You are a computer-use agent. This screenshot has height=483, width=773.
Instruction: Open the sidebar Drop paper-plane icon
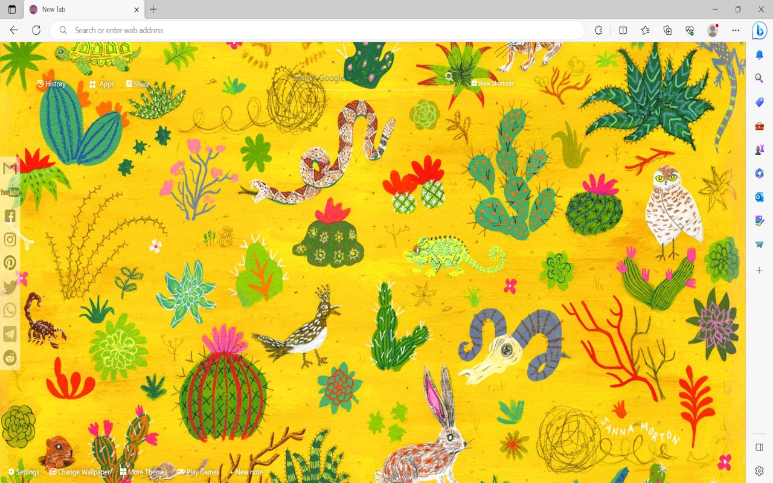[x=760, y=245]
